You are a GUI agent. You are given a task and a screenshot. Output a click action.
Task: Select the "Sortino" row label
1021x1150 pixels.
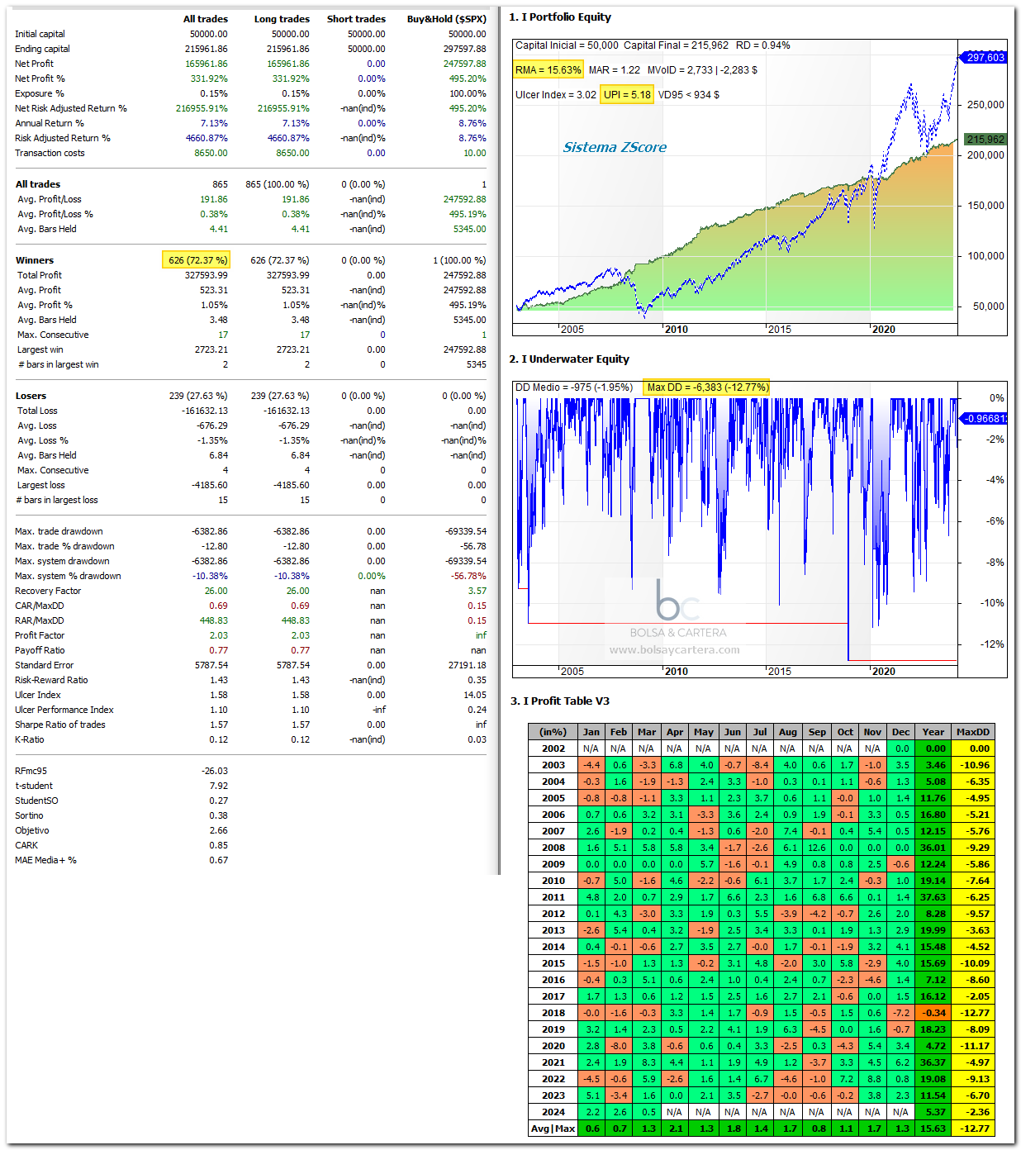click(29, 815)
